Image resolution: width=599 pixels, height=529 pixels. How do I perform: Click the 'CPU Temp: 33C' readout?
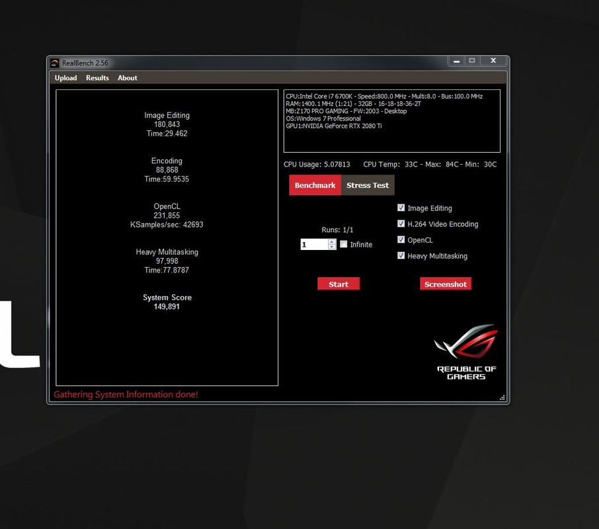coord(391,165)
